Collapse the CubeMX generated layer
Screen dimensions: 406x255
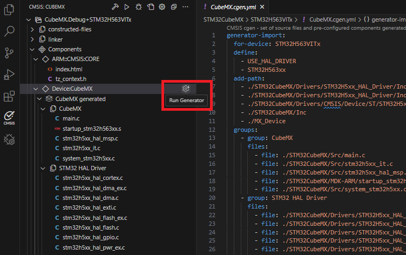click(39, 99)
